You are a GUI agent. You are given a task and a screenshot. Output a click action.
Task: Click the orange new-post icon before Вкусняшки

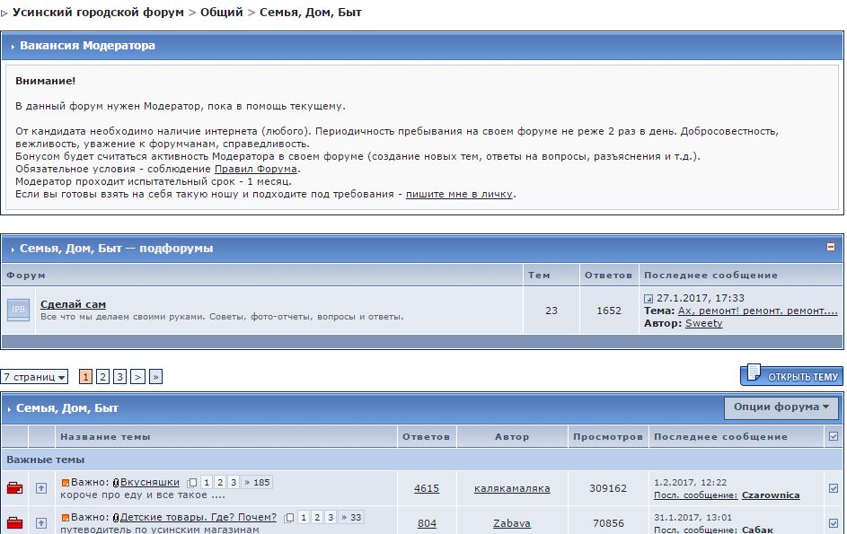point(65,483)
